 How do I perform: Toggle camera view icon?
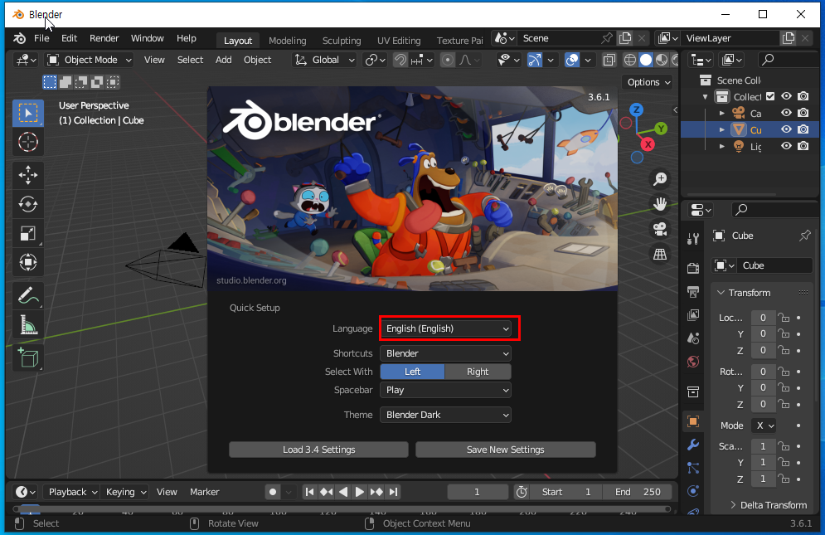(660, 229)
